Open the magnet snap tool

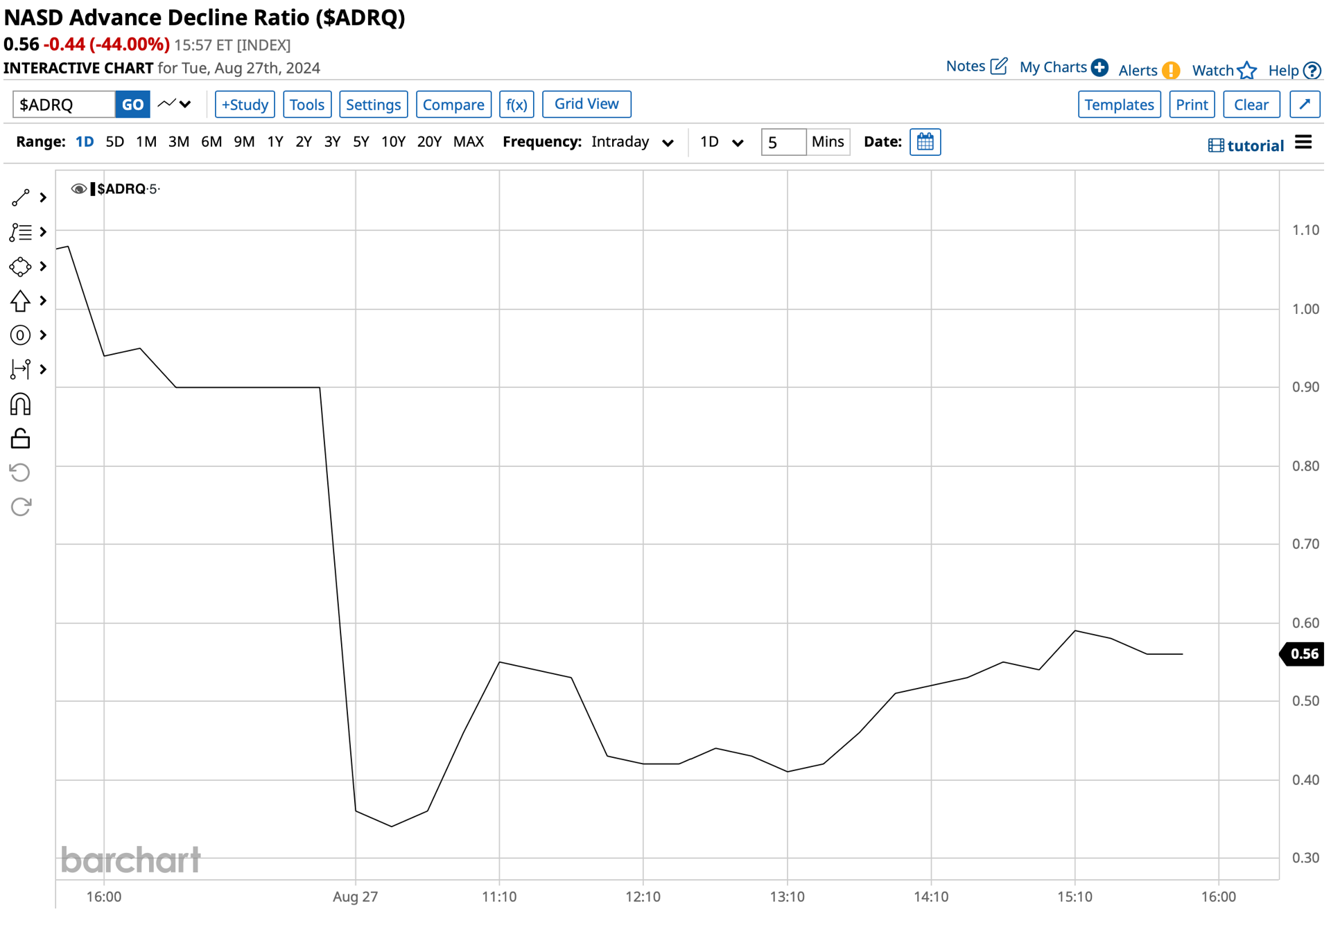tap(21, 404)
